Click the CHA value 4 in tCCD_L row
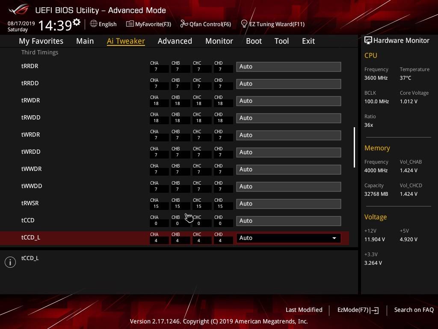438x329 pixels. (156, 241)
